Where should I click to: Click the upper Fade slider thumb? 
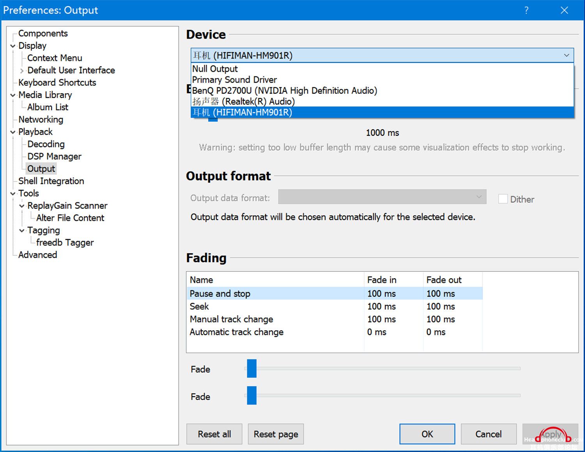[x=252, y=369]
